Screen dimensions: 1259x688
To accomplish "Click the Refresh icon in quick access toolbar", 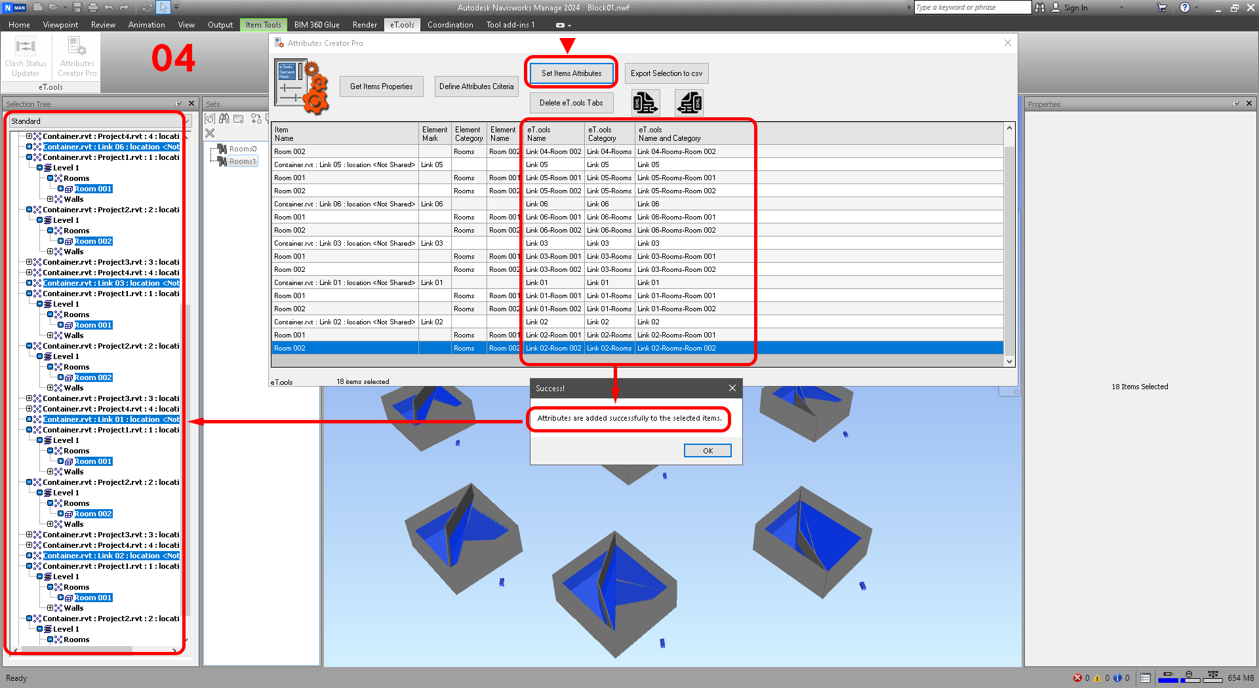I will [x=147, y=7].
